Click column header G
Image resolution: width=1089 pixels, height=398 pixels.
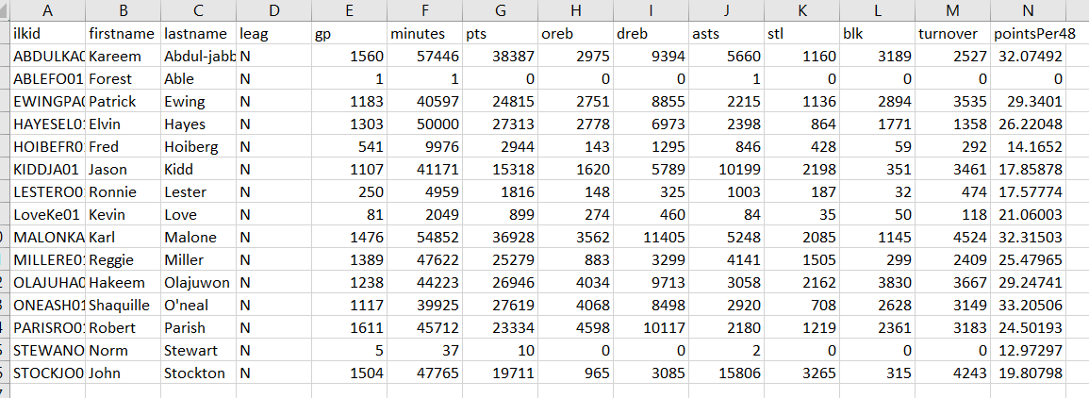[500, 10]
